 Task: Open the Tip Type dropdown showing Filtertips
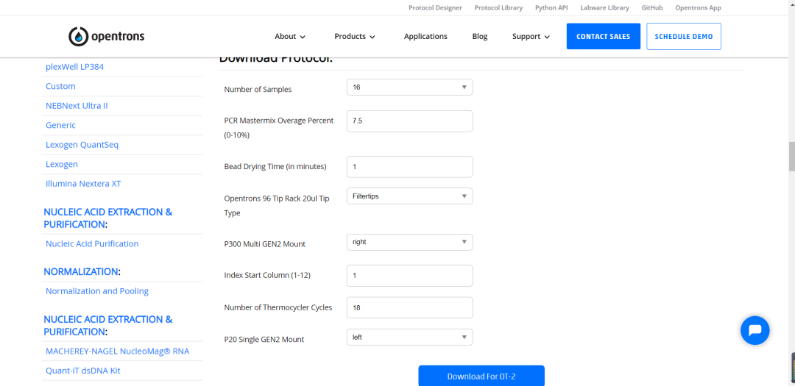(410, 196)
